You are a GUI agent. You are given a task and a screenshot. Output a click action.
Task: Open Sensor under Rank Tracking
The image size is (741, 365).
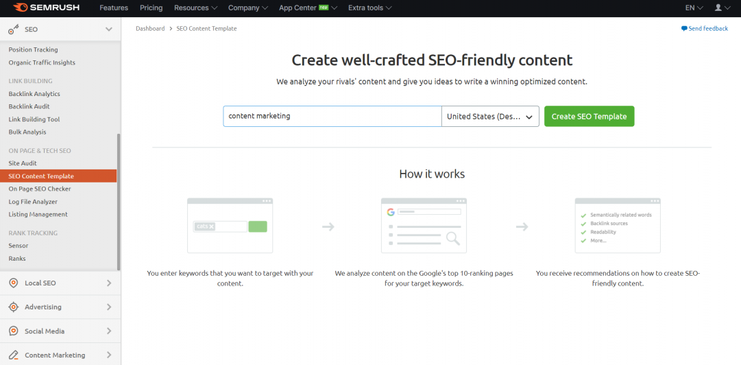point(19,246)
